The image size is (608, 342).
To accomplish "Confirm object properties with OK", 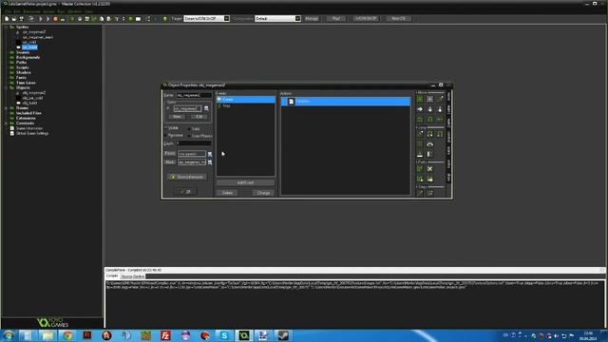I will click(186, 192).
